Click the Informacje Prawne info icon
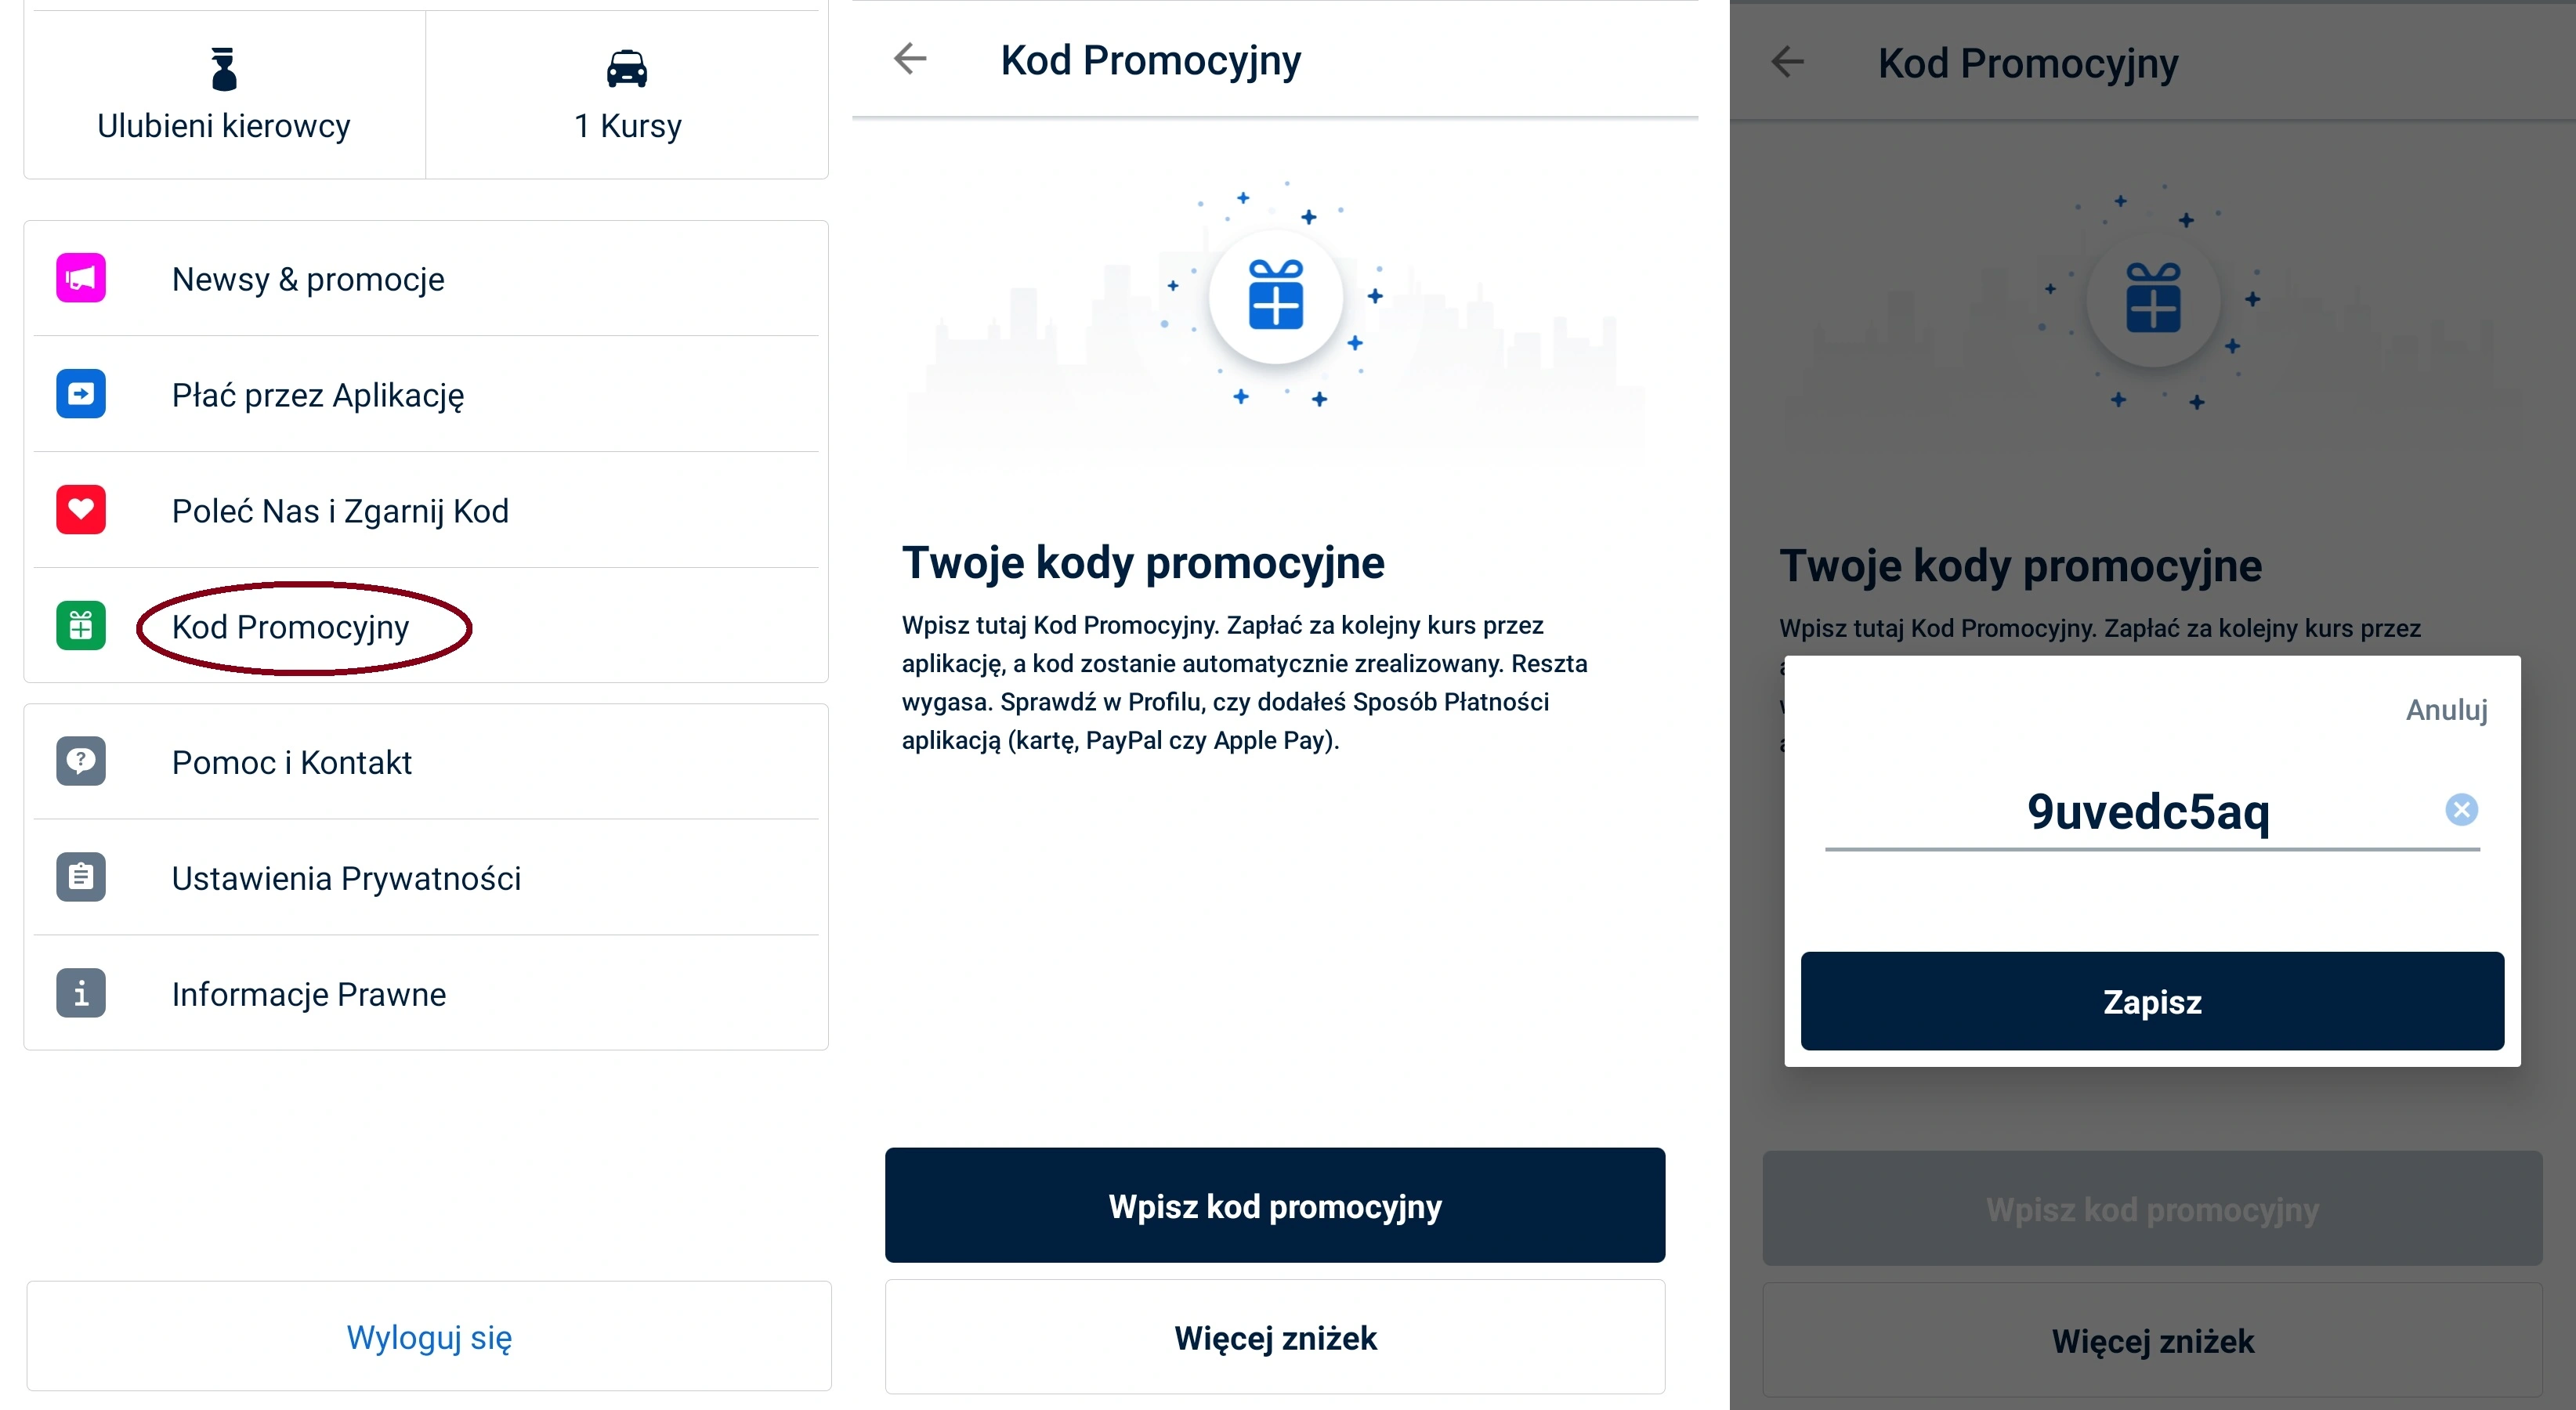The height and width of the screenshot is (1410, 2576). [x=81, y=994]
